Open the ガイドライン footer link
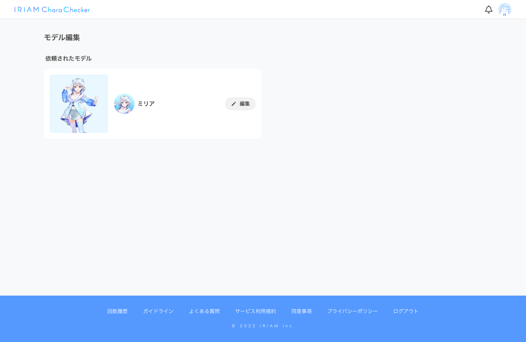This screenshot has width=526, height=342. (158, 311)
